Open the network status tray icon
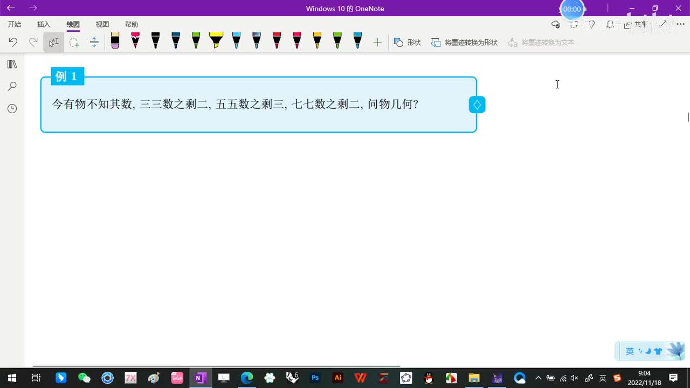The image size is (690, 388). coord(563,378)
